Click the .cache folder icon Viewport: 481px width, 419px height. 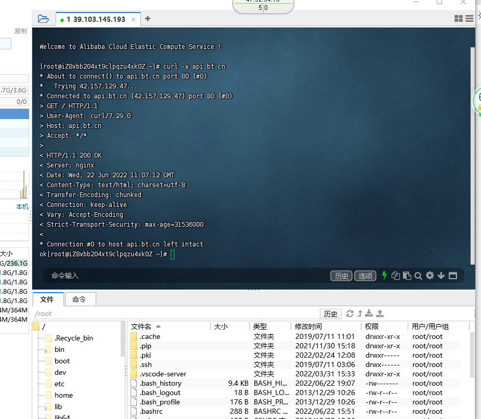click(134, 336)
